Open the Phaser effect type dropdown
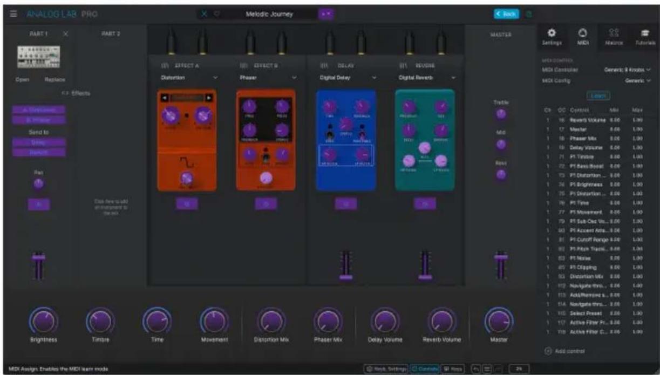Viewport: 660px width, 375px height. point(268,77)
